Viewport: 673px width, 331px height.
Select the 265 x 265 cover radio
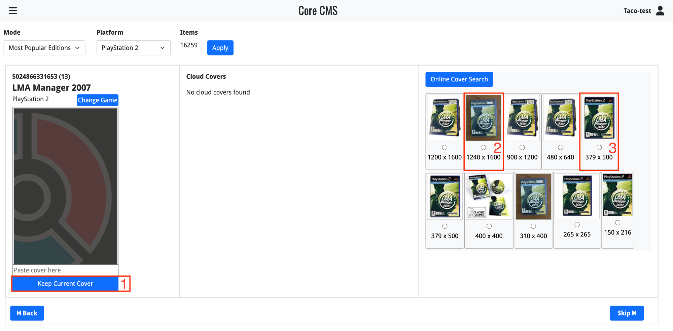(577, 224)
